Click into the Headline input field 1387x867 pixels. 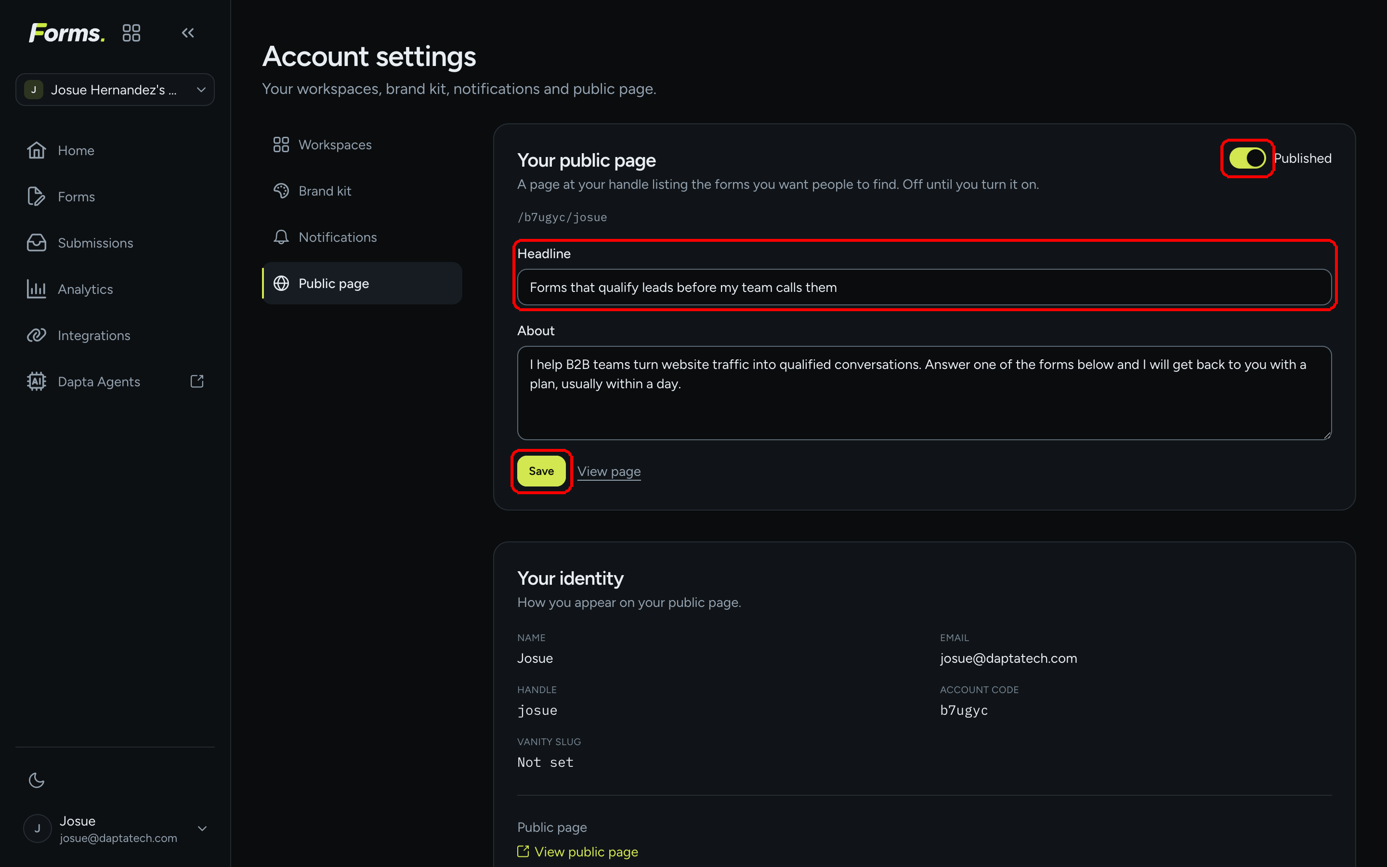(x=924, y=287)
